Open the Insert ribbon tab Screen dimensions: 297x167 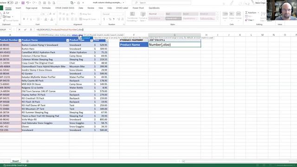coord(19,8)
